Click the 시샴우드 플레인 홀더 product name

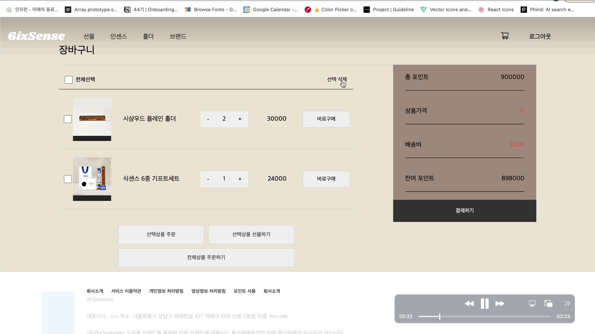click(150, 119)
